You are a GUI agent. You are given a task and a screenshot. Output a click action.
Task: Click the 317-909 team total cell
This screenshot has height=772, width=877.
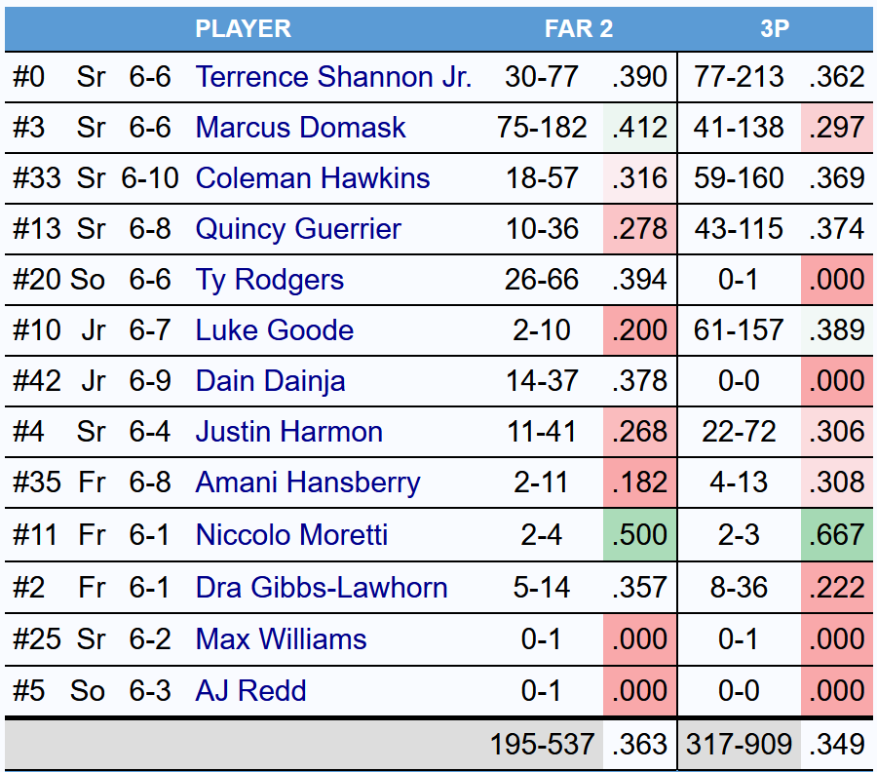739,746
